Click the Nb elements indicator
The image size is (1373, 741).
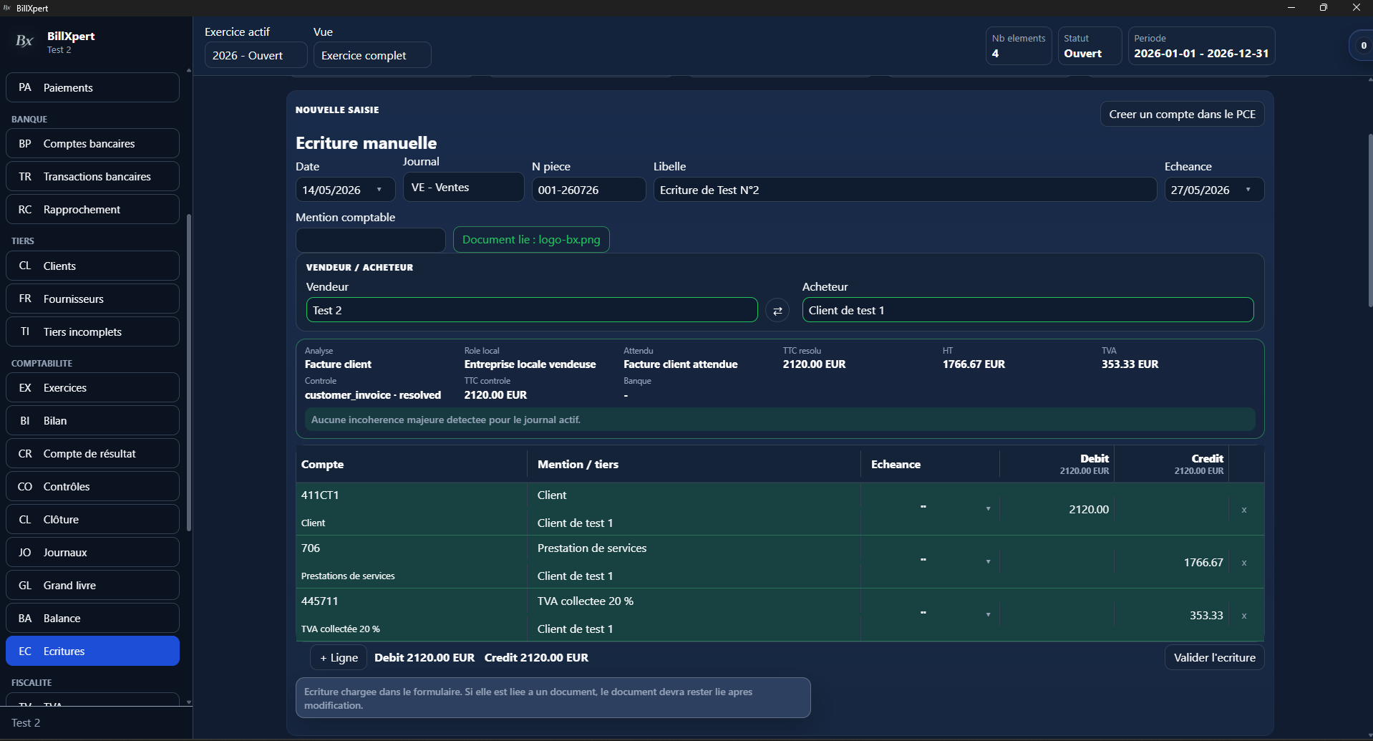[1019, 46]
